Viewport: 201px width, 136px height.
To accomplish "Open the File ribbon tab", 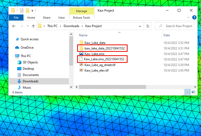I will tap(16, 18).
